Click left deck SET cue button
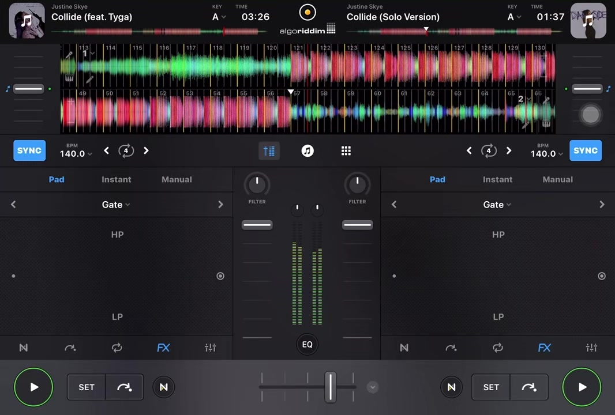 [87, 387]
